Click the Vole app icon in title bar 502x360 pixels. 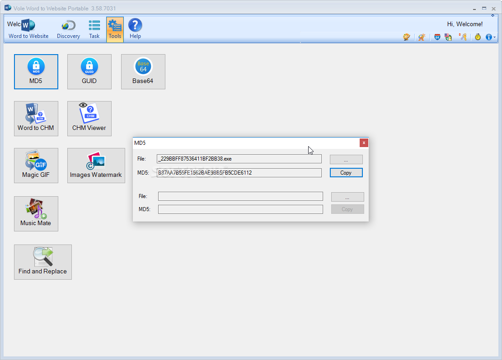(x=8, y=8)
